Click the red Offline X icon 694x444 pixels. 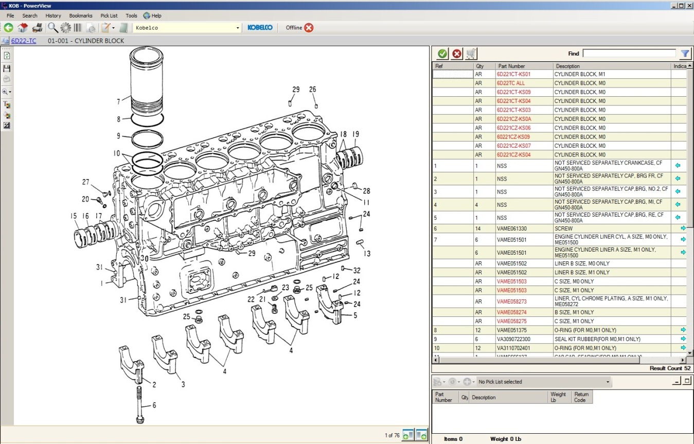(309, 28)
